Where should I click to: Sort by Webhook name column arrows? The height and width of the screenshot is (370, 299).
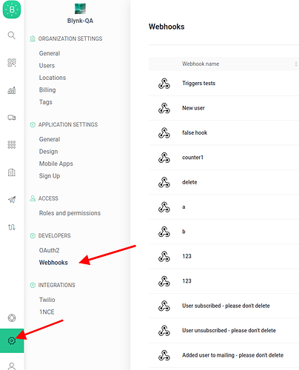point(296,64)
